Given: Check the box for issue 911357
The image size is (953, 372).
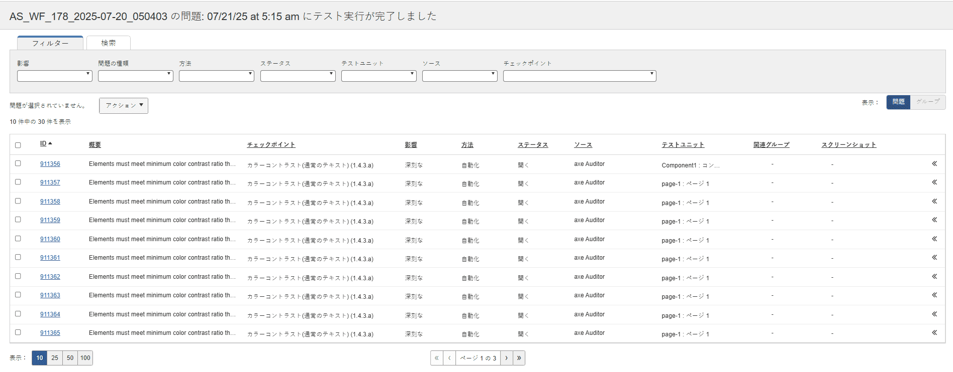Looking at the screenshot, I should 18,182.
